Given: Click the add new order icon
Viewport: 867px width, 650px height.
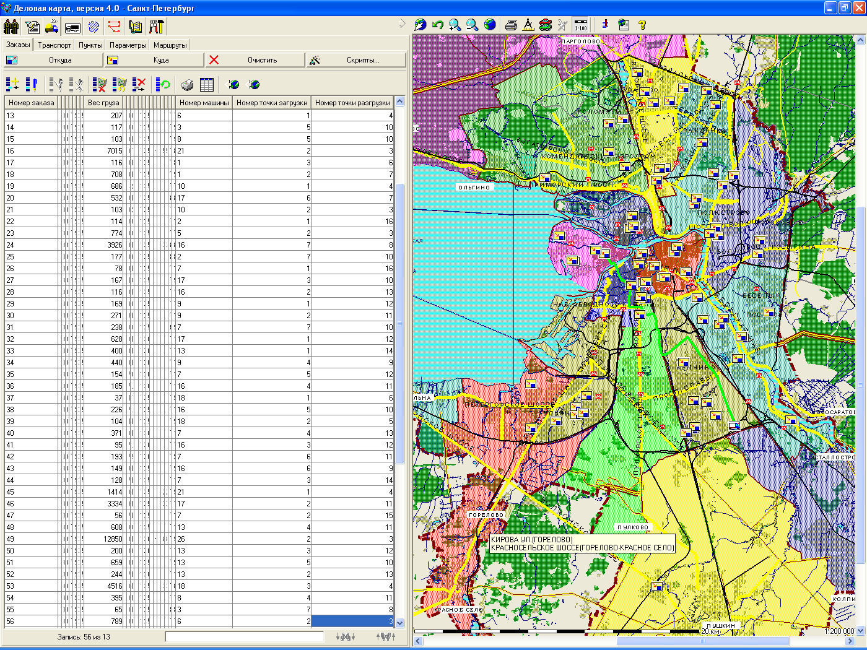Looking at the screenshot, I should [12, 85].
